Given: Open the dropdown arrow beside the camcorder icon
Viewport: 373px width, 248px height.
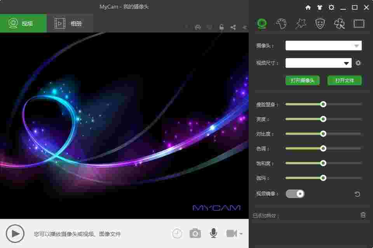Looking at the screenshot, I should click(241, 234).
